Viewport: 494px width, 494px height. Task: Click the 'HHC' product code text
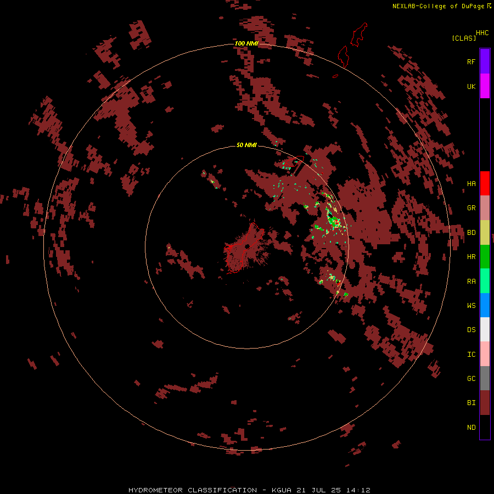[x=482, y=33]
